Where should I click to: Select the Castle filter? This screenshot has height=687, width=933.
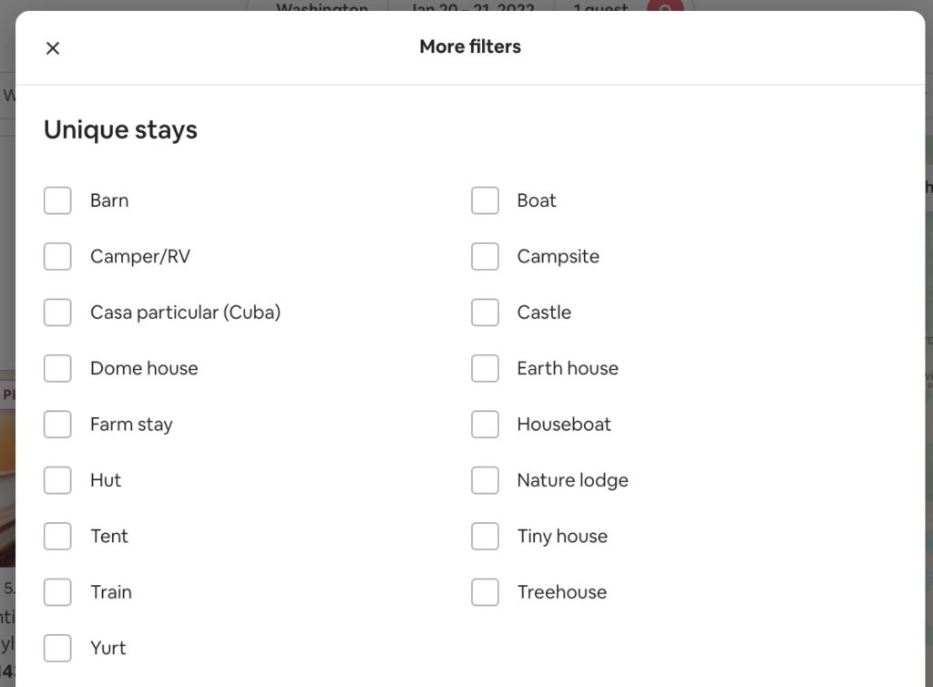pyautogui.click(x=485, y=312)
